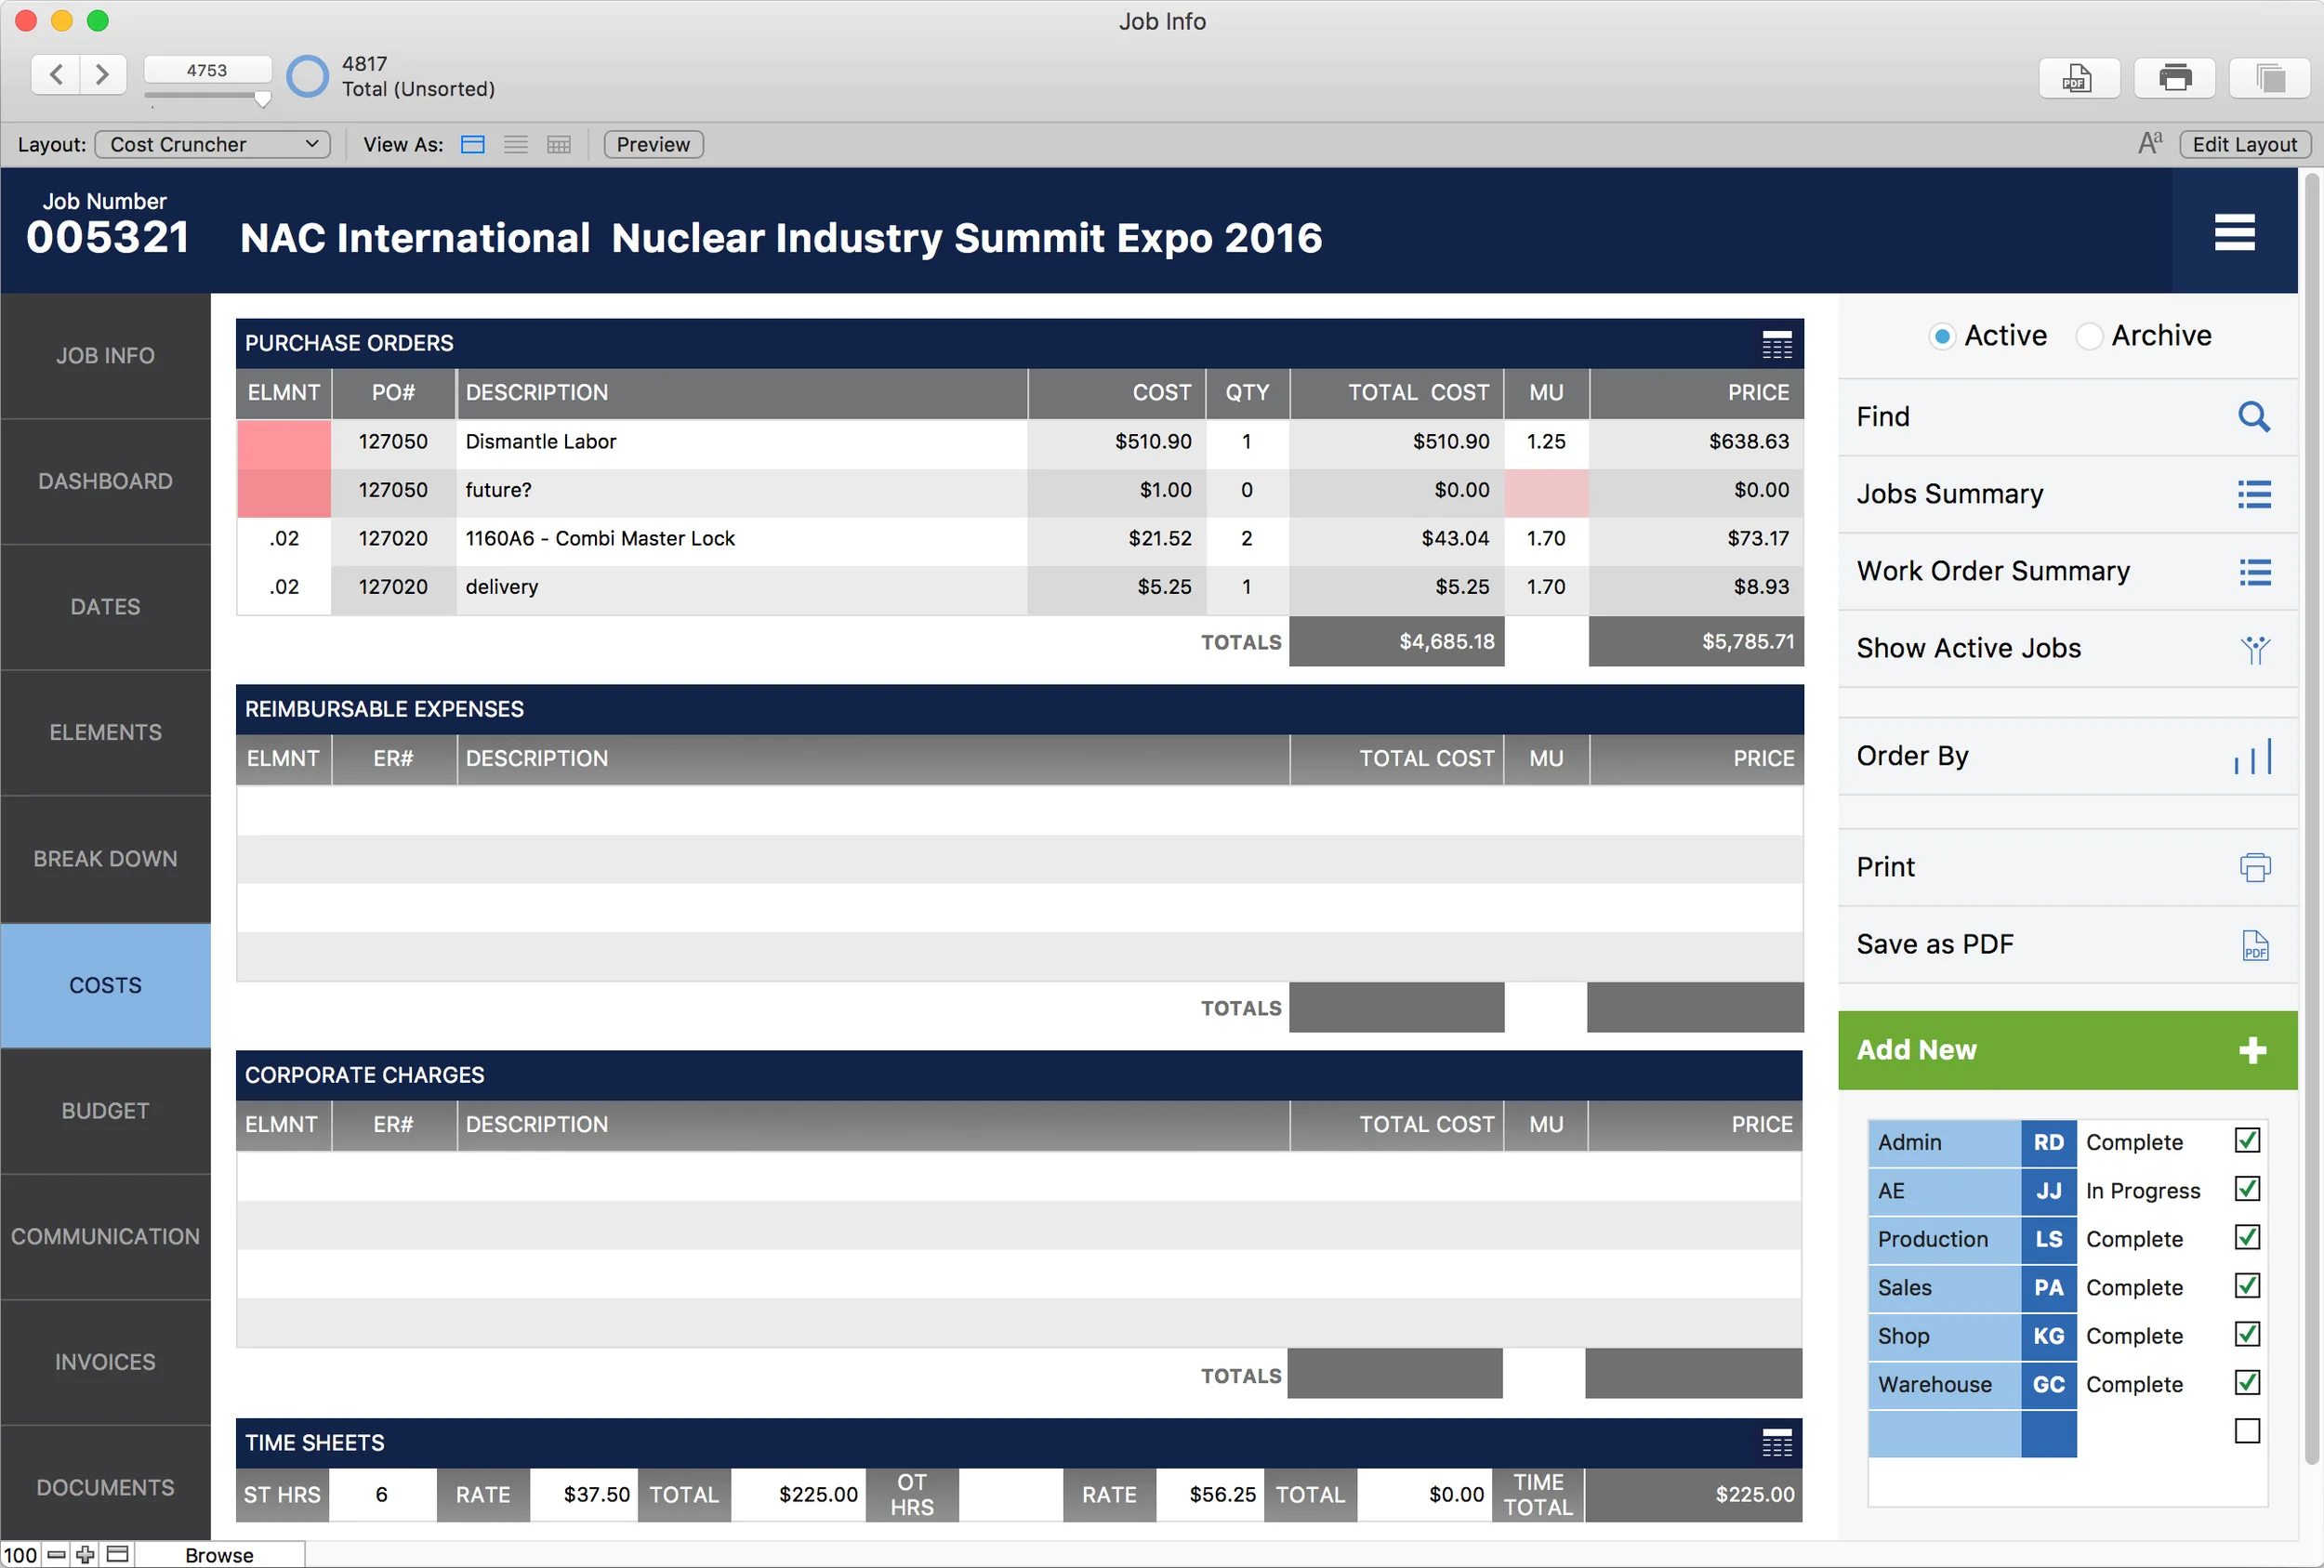
Task: Open the hamburger menu in the job header
Action: coord(2234,231)
